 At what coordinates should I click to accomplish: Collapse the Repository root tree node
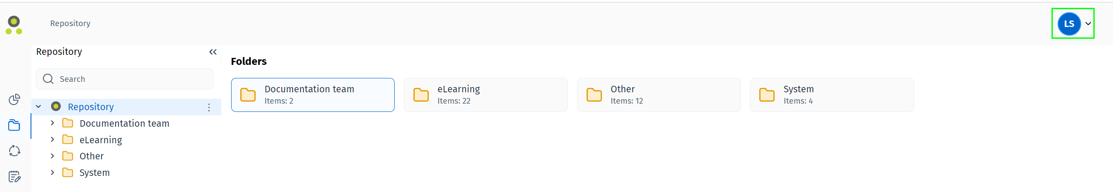pyautogui.click(x=38, y=107)
